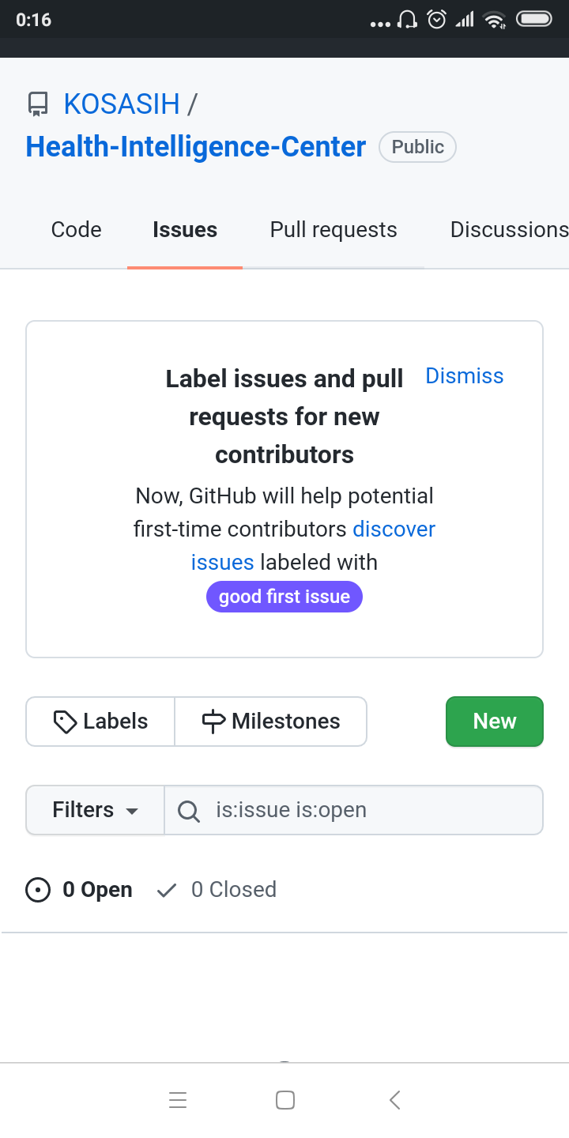Expand the Filters dropdown
The image size is (569, 1138).
point(95,810)
